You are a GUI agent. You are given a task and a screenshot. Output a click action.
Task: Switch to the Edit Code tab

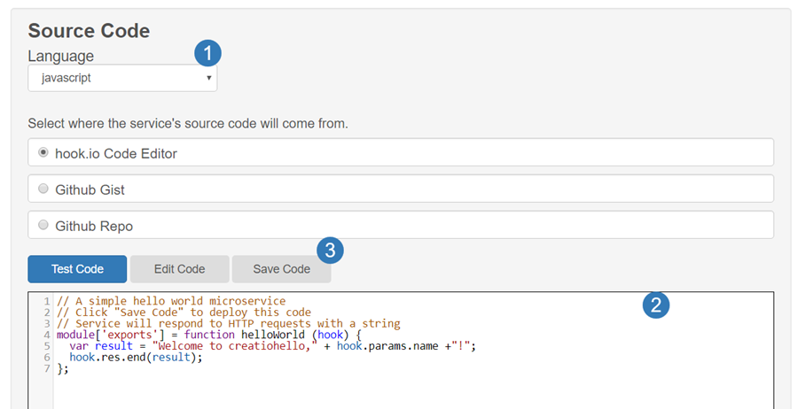179,269
